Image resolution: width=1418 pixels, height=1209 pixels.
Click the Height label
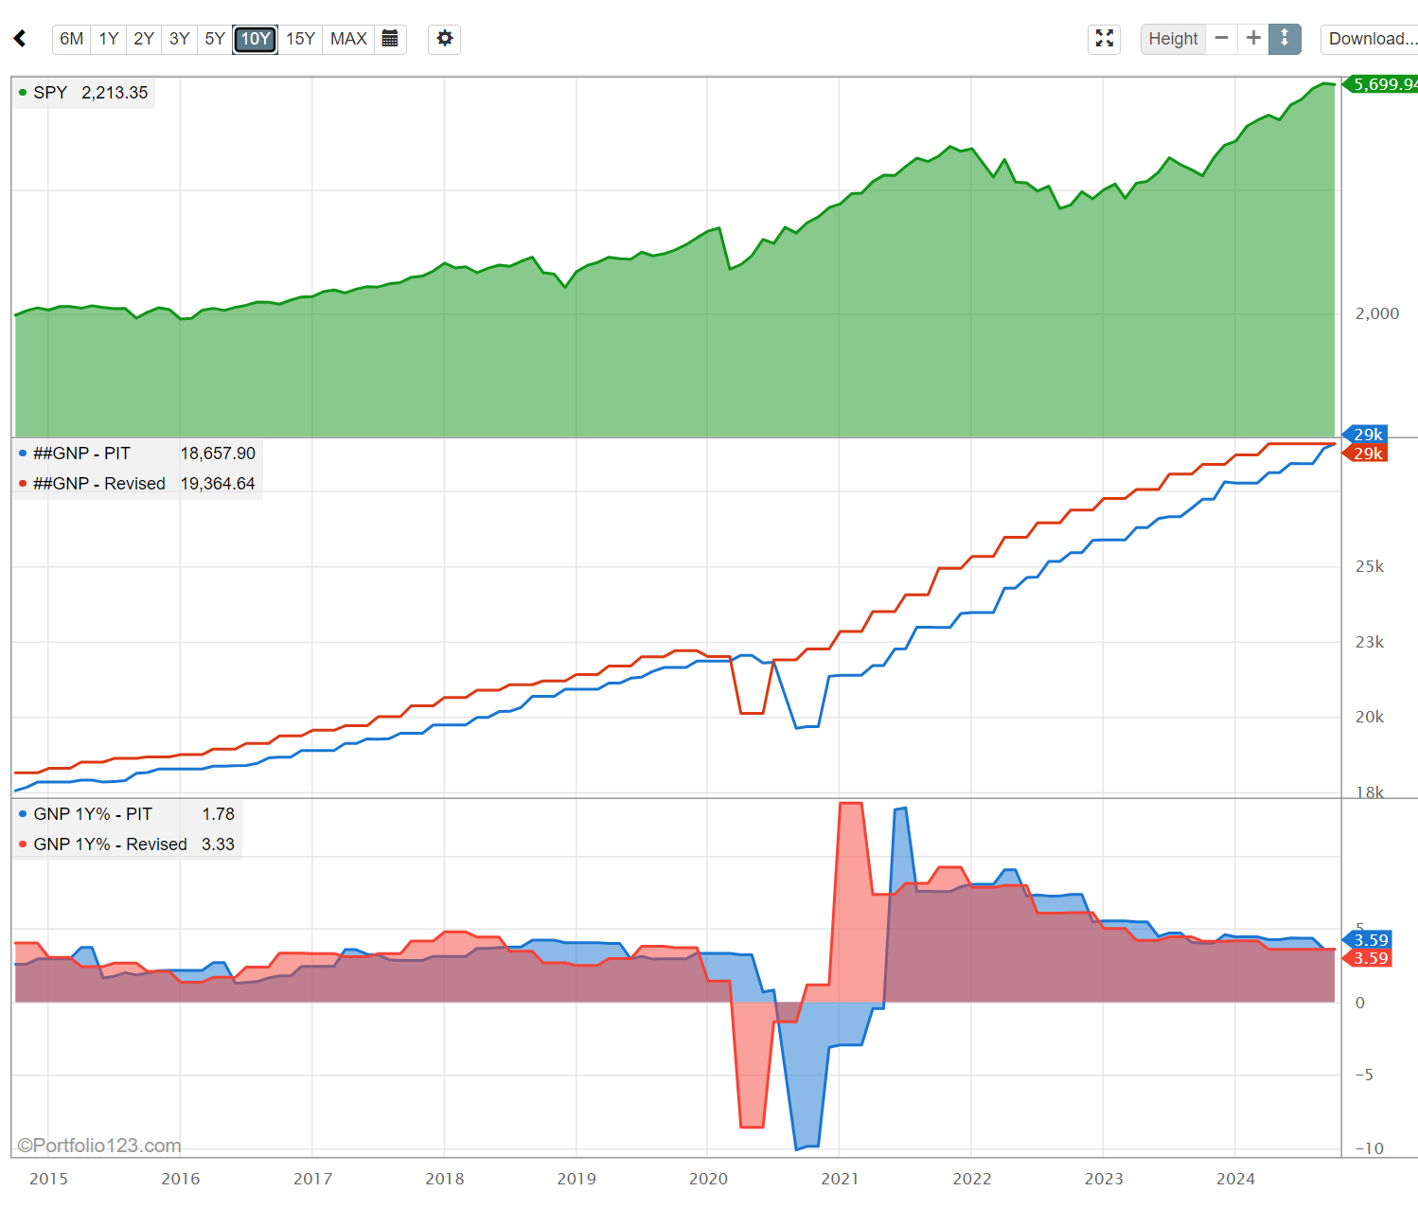point(1173,39)
